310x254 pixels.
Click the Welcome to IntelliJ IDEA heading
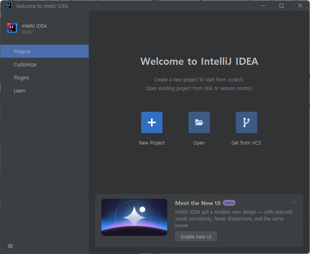pyautogui.click(x=199, y=61)
